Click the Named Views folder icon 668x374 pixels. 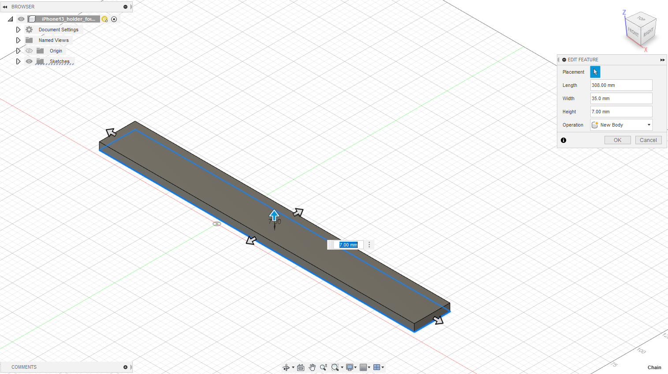pyautogui.click(x=29, y=40)
